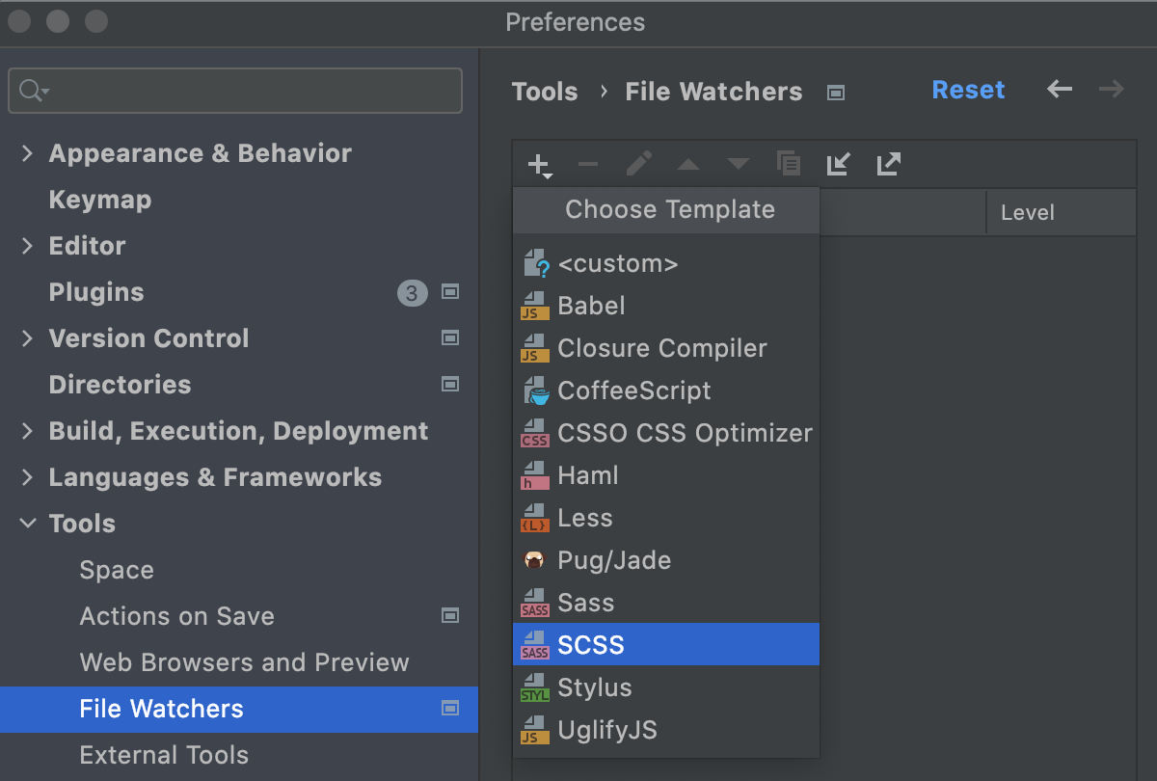The image size is (1157, 781).
Task: Move watcher down with the down arrow icon
Action: pyautogui.click(x=739, y=164)
